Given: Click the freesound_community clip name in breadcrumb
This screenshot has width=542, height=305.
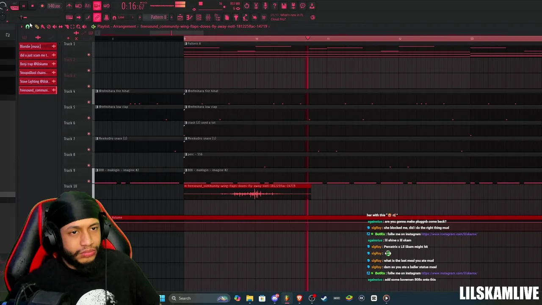Looking at the screenshot, I should [x=204, y=26].
